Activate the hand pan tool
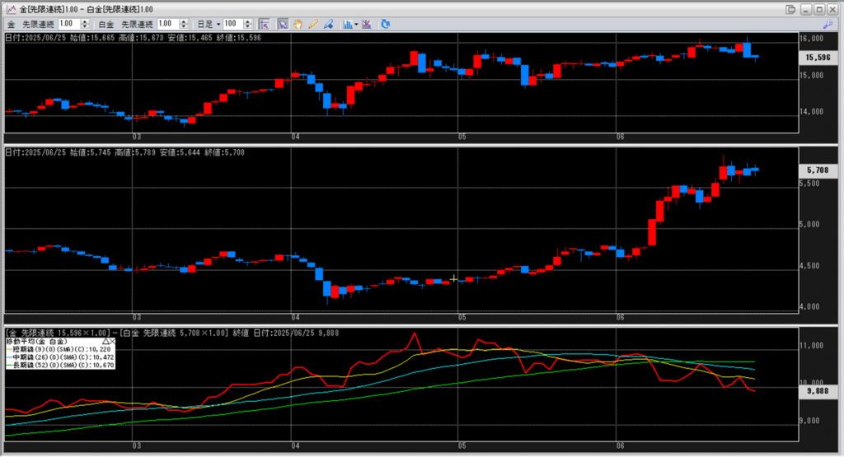 click(x=298, y=24)
